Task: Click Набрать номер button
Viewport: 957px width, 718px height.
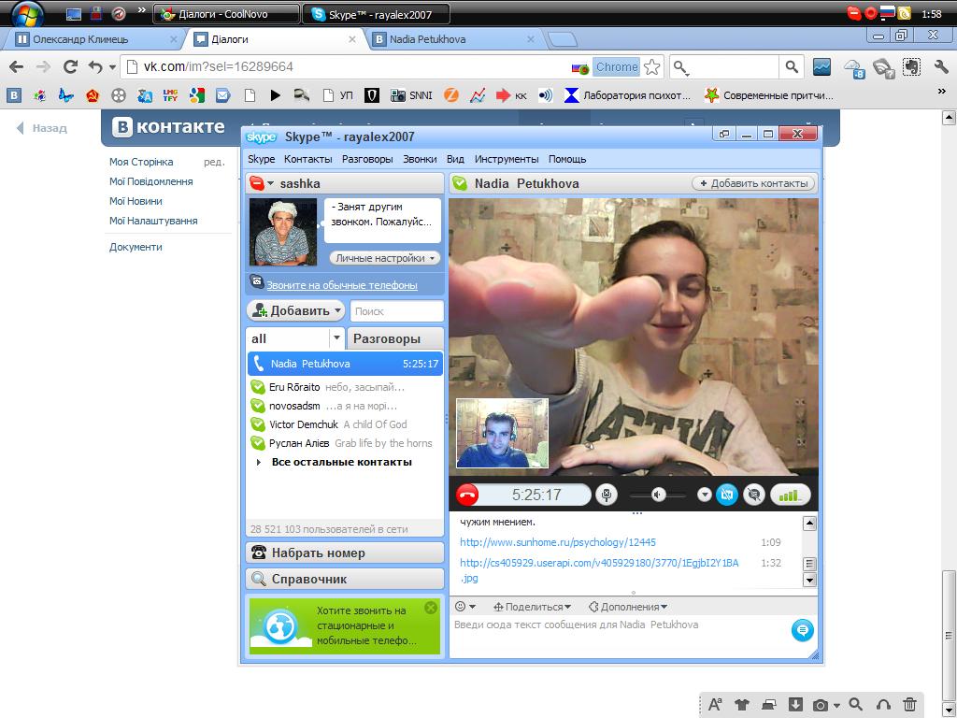Action: 345,553
